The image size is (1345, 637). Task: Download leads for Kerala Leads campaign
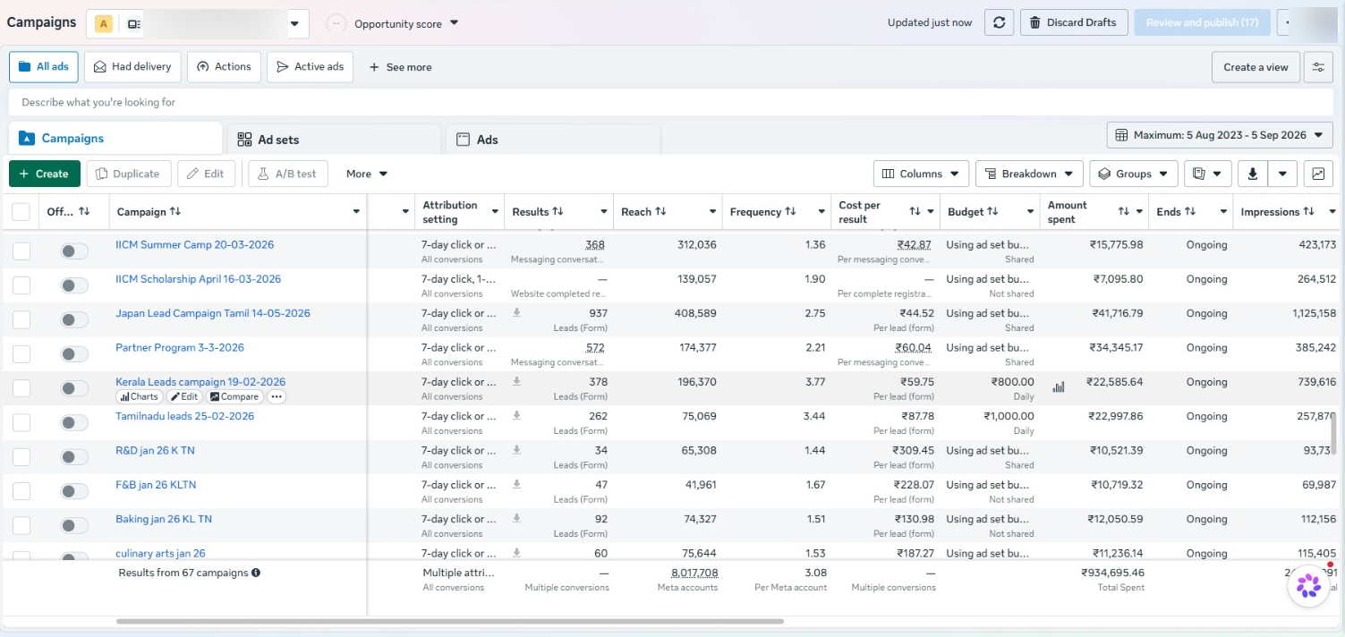pos(516,381)
